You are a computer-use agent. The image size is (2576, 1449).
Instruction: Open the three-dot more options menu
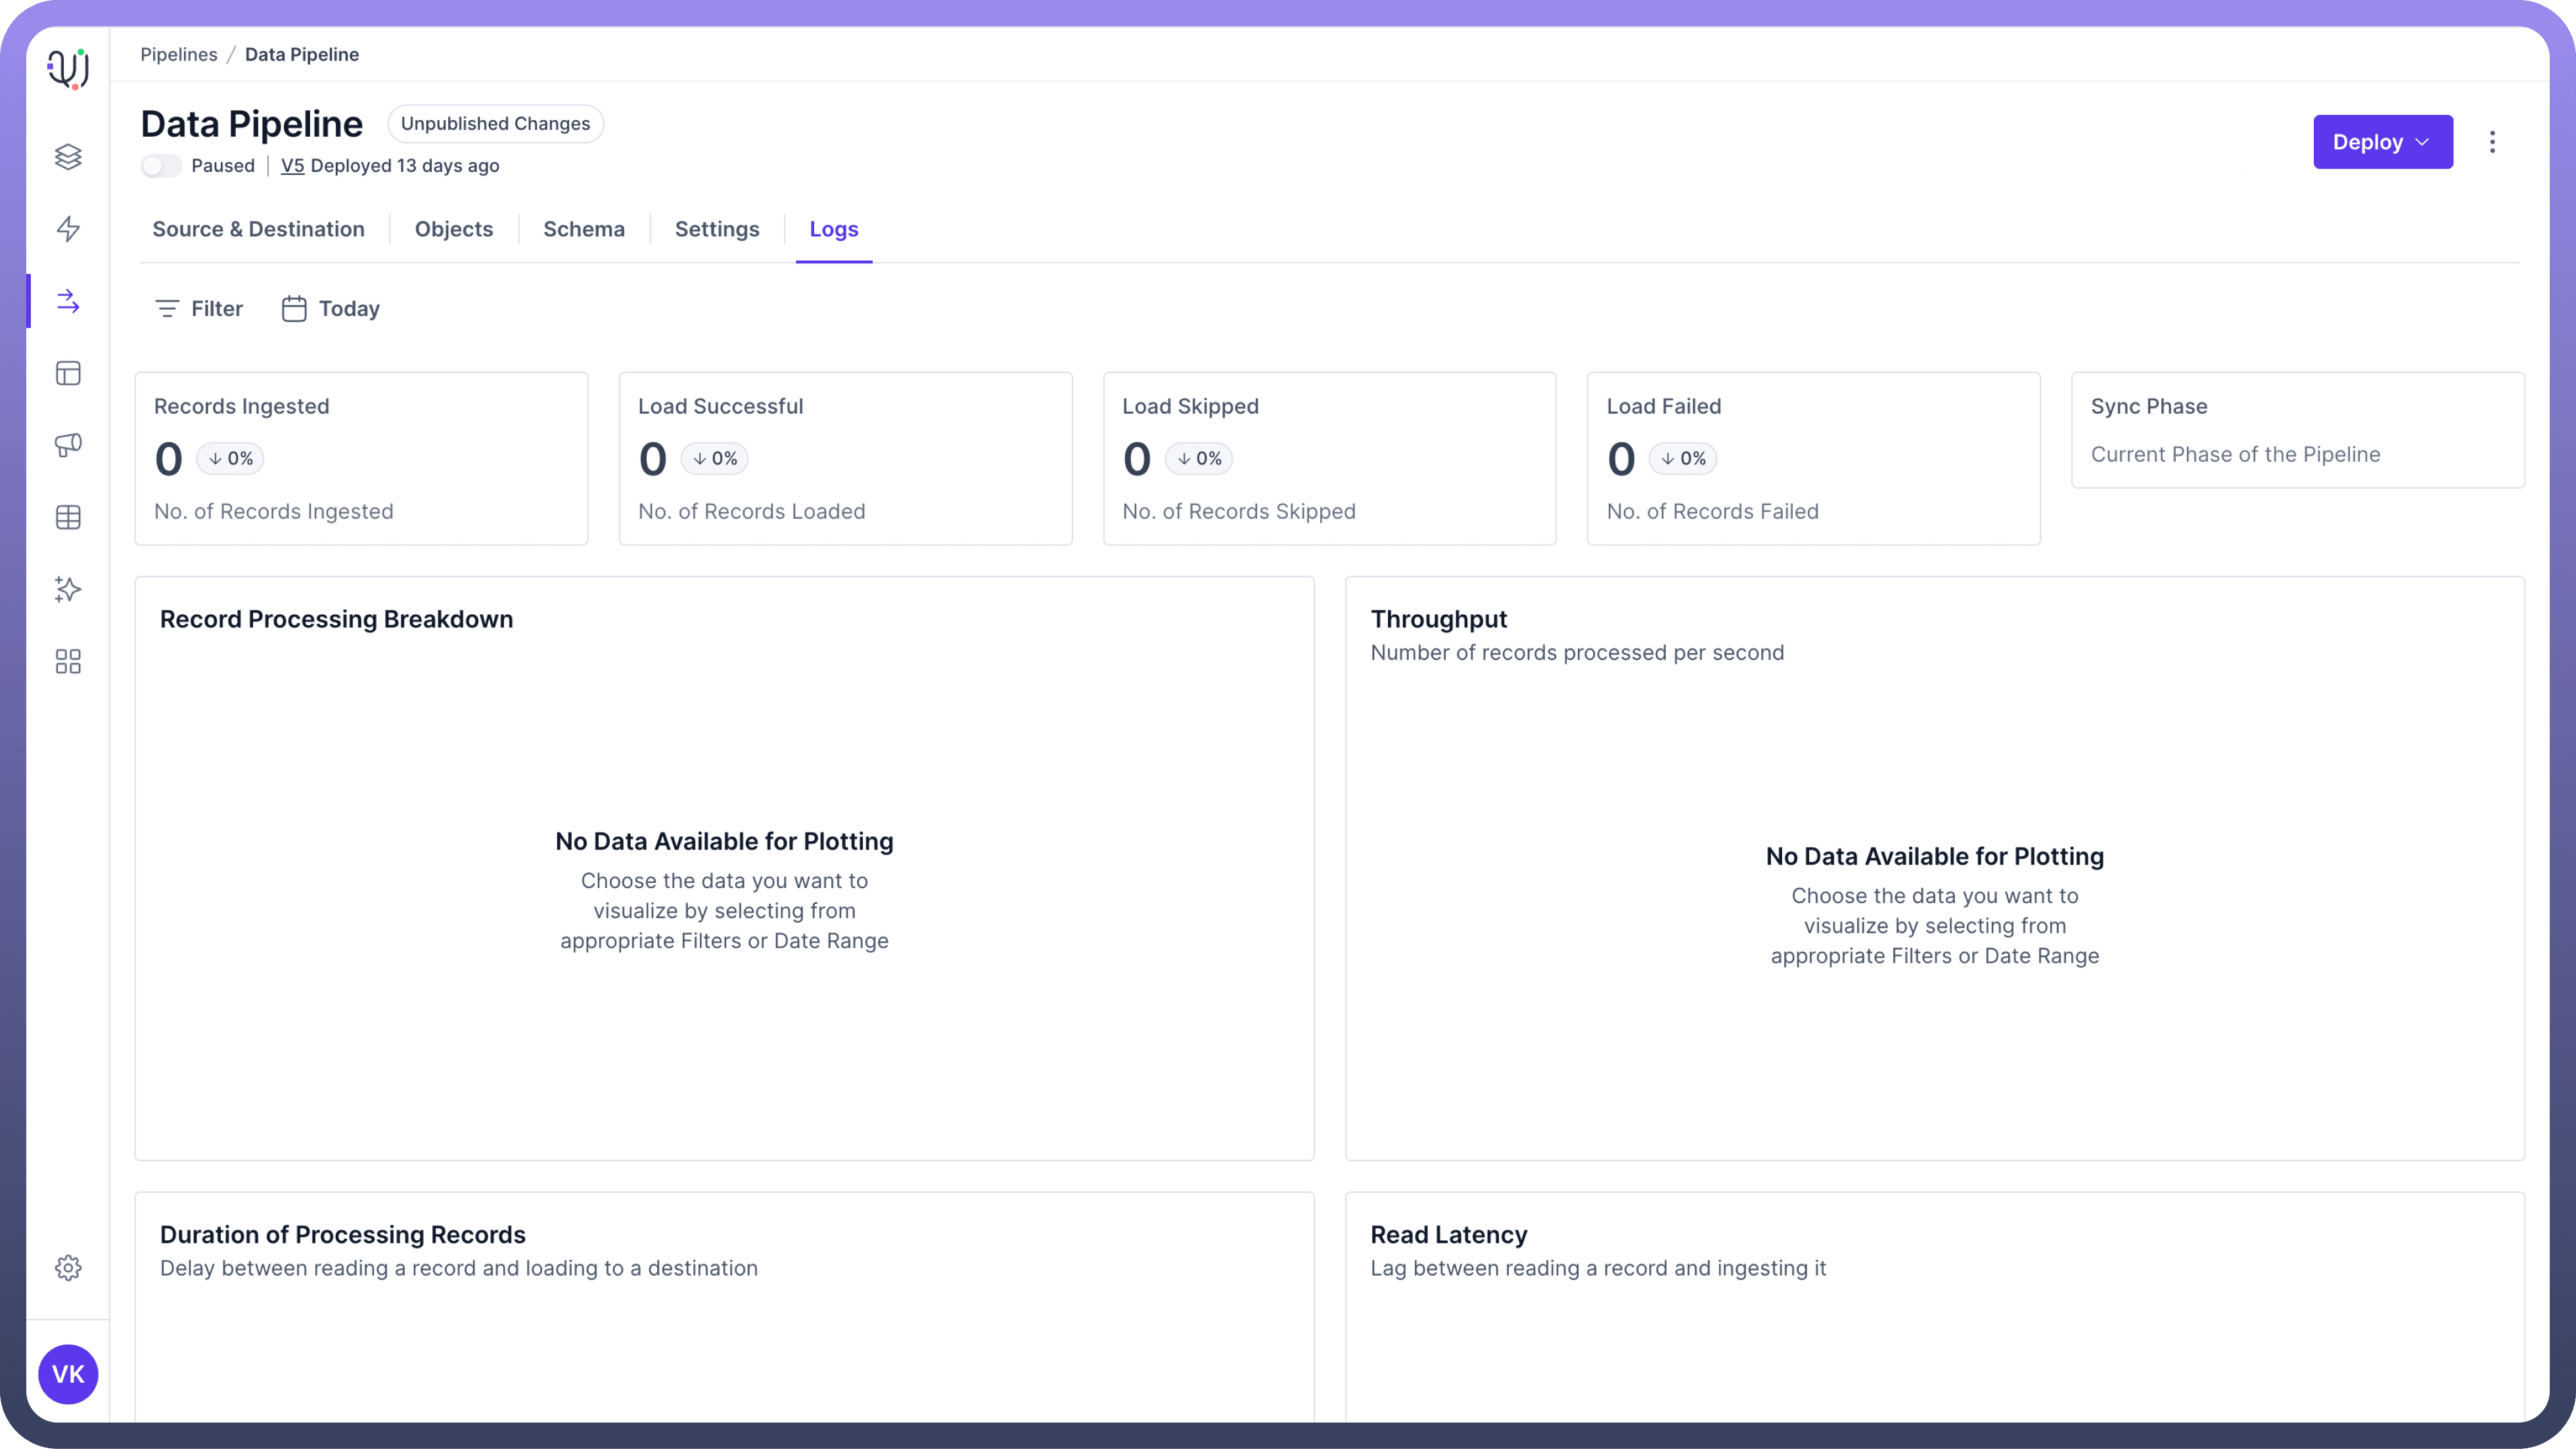[2492, 142]
